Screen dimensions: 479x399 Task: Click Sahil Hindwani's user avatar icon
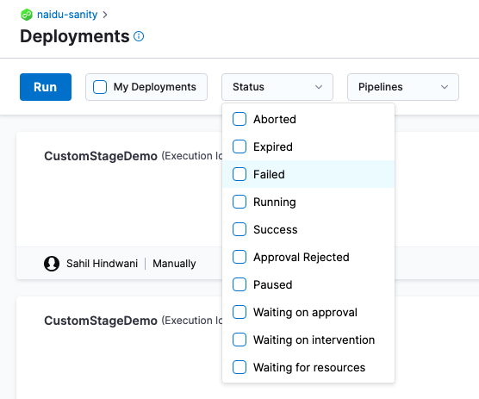tap(52, 264)
